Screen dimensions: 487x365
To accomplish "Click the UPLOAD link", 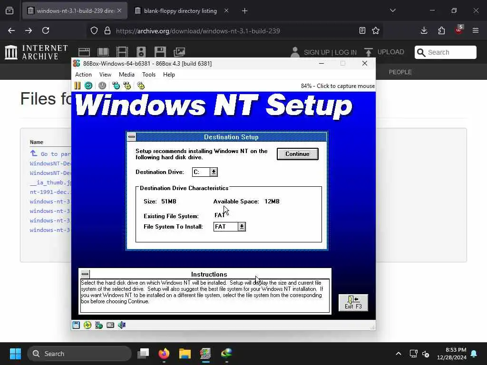I will pyautogui.click(x=391, y=52).
